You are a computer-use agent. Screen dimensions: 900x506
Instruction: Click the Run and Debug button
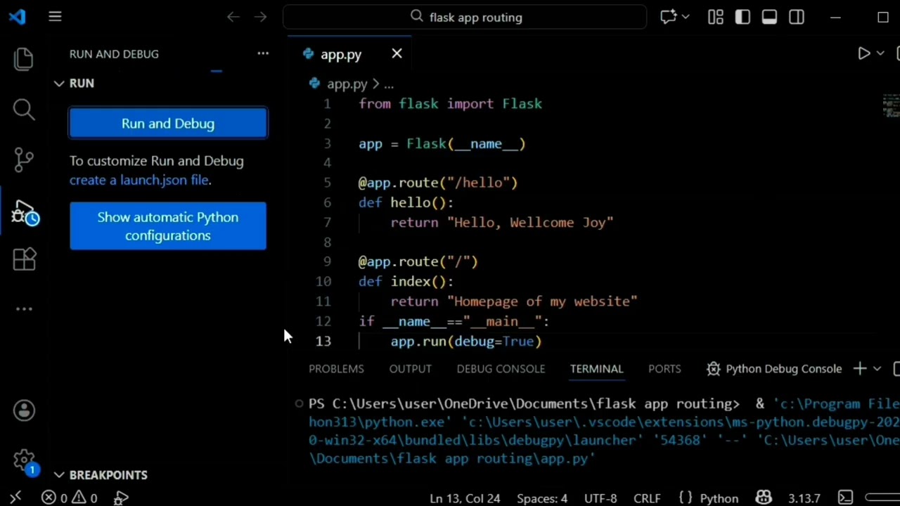pyautogui.click(x=168, y=124)
